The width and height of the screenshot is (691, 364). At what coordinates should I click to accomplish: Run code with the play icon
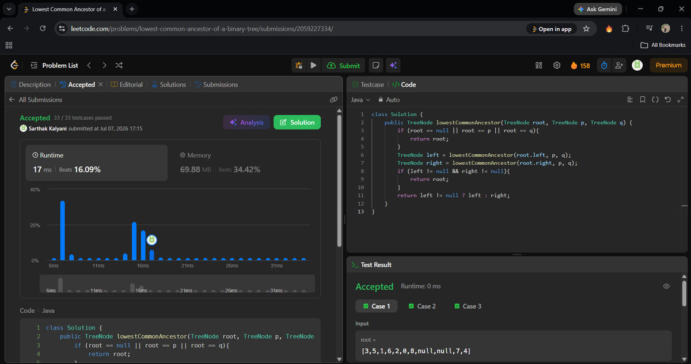[x=313, y=65]
